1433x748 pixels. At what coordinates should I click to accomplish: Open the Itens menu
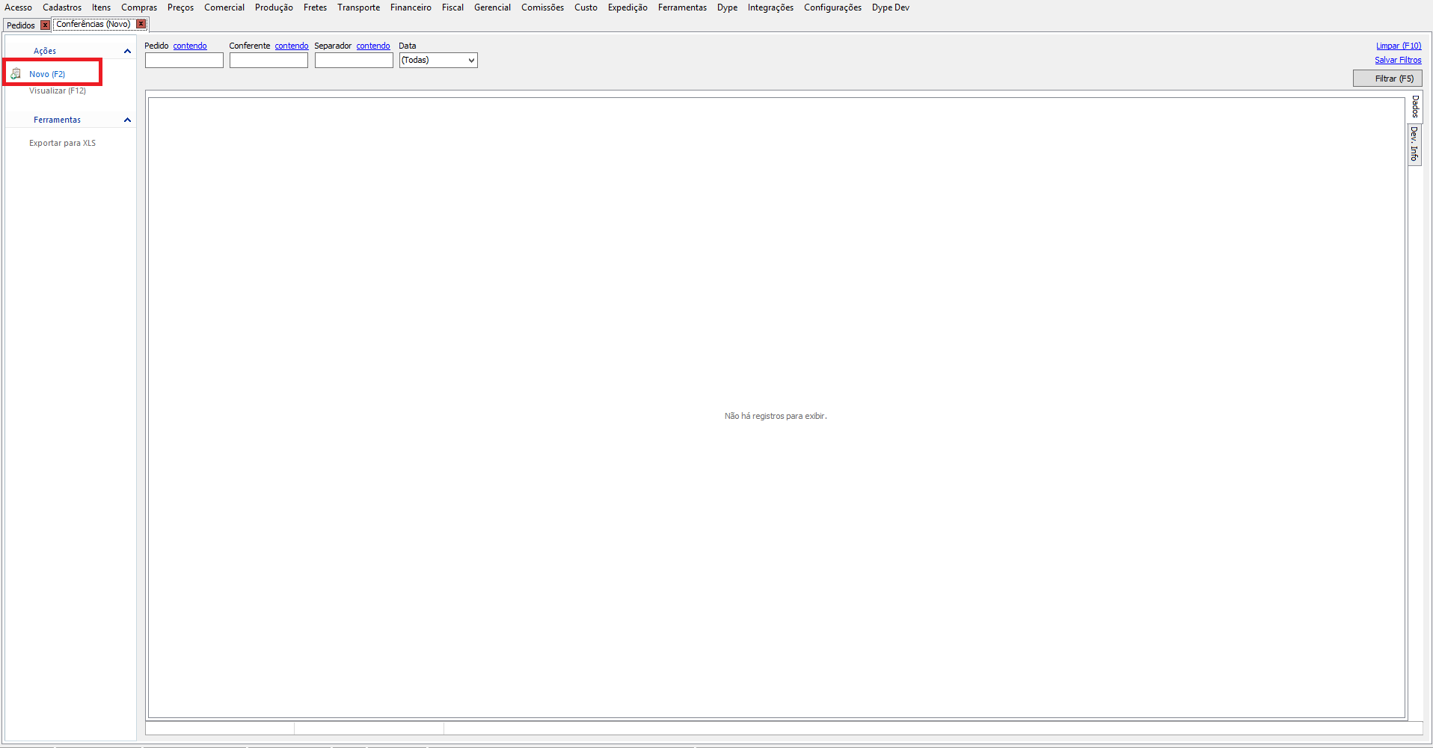click(101, 7)
